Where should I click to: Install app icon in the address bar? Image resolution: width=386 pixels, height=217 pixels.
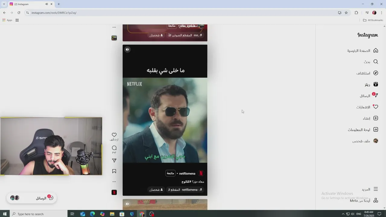[x=340, y=13]
